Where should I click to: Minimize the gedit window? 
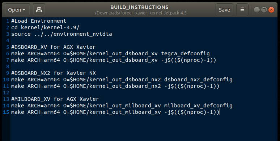[257, 10]
